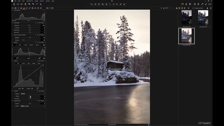This screenshot has width=224, height=126.
Task: Collapse the Vignetting panel
Action: [12, 101]
